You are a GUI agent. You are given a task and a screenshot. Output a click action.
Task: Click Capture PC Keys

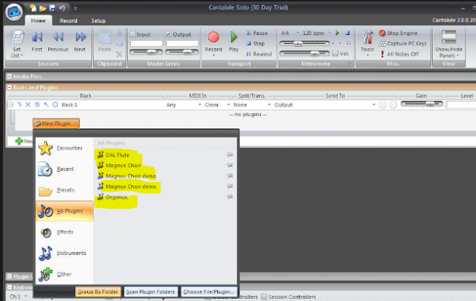pyautogui.click(x=402, y=44)
